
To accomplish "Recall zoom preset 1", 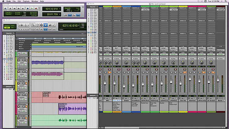I will pos(19,29).
